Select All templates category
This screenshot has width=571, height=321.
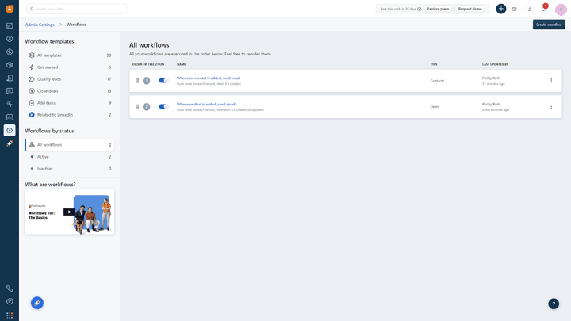pyautogui.click(x=70, y=55)
